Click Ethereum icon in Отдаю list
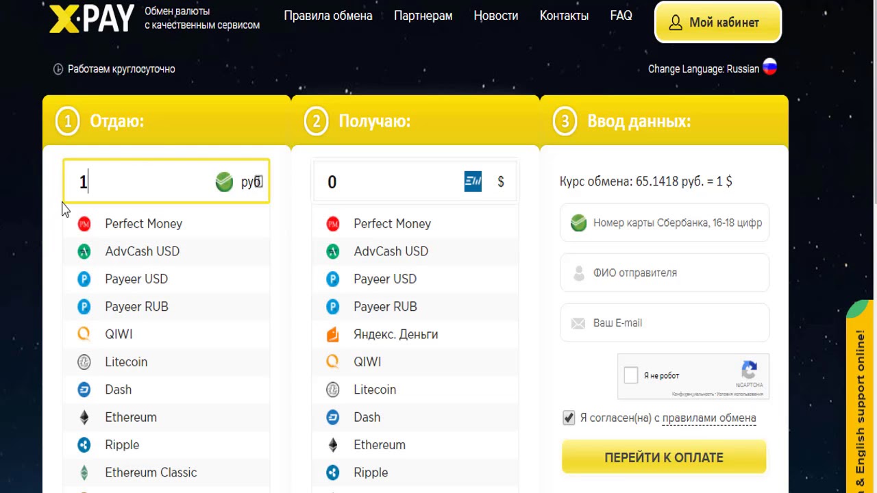Screen dimensions: 877x493 point(84,417)
